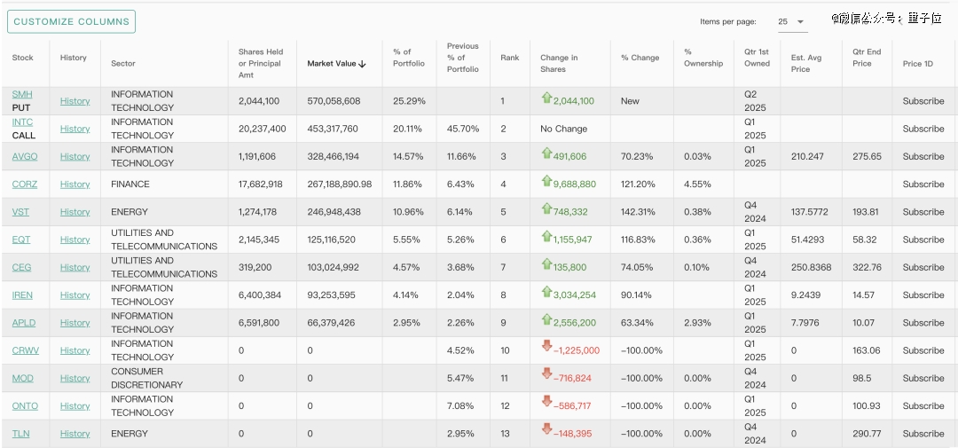The height and width of the screenshot is (448, 958).
Task: View History for the CRWV row
Action: point(75,350)
